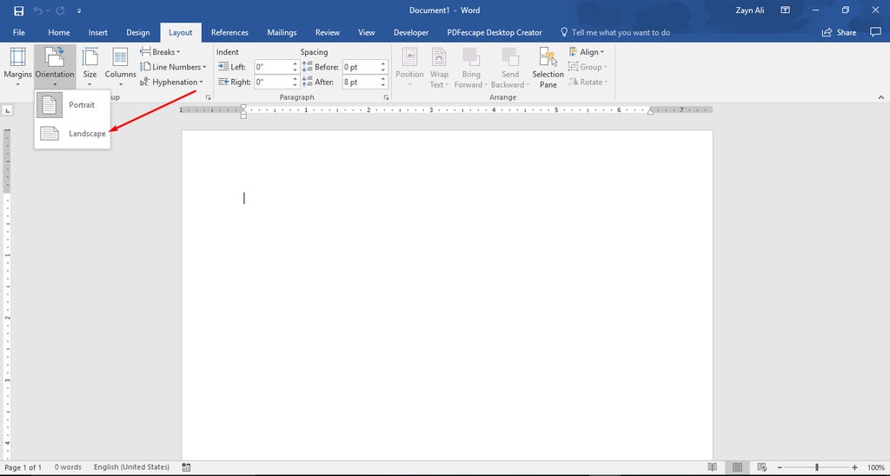The width and height of the screenshot is (890, 476).
Task: Click the macro recording icon in status bar
Action: pos(186,467)
